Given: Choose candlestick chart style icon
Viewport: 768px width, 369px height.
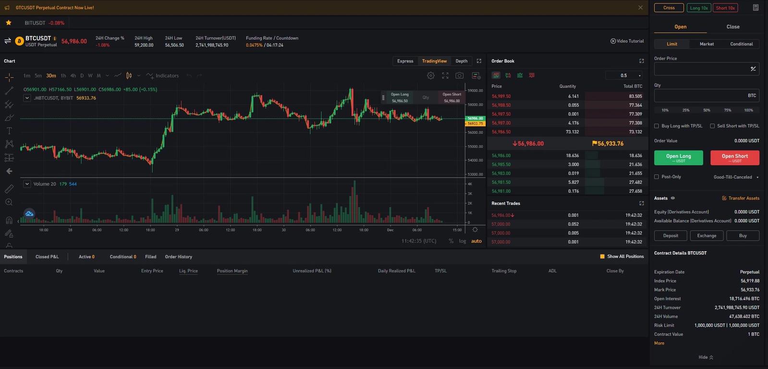Looking at the screenshot, I should (x=129, y=75).
